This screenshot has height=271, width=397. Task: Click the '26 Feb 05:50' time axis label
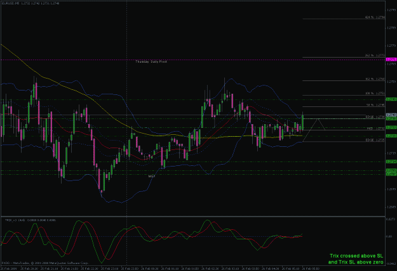tap(311, 268)
